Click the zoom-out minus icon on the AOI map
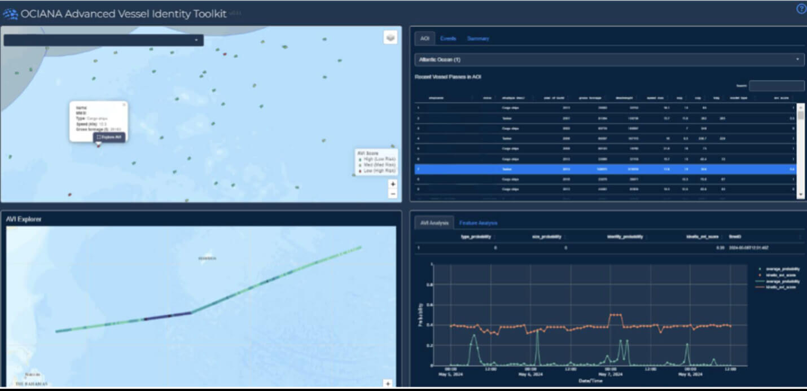This screenshot has height=391, width=807. (x=393, y=194)
